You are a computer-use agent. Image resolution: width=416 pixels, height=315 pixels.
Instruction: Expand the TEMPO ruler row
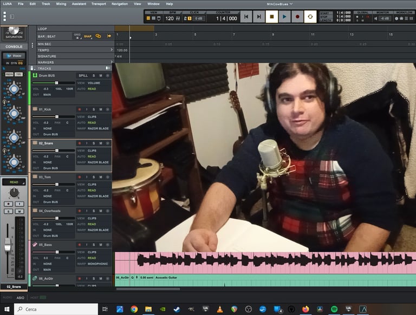coord(112,50)
